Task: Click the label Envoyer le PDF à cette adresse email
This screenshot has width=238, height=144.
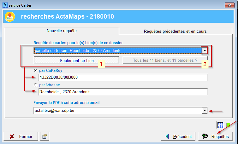Action: (x=67, y=103)
